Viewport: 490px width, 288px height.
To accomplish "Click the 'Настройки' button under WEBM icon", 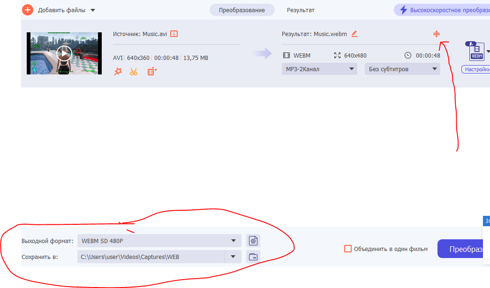I will coord(476,69).
